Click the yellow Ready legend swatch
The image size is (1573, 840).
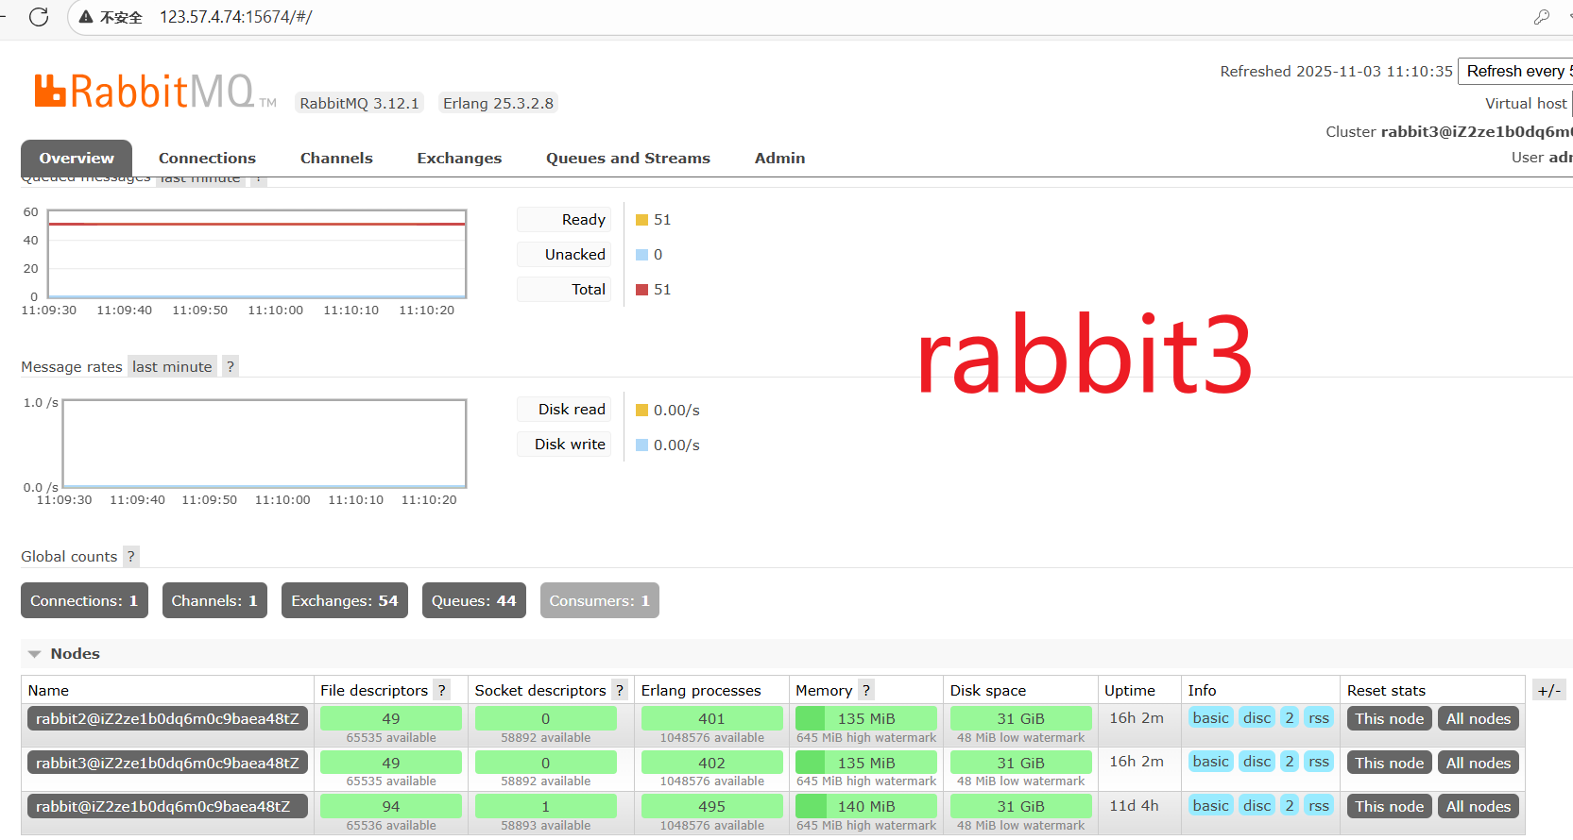641,220
